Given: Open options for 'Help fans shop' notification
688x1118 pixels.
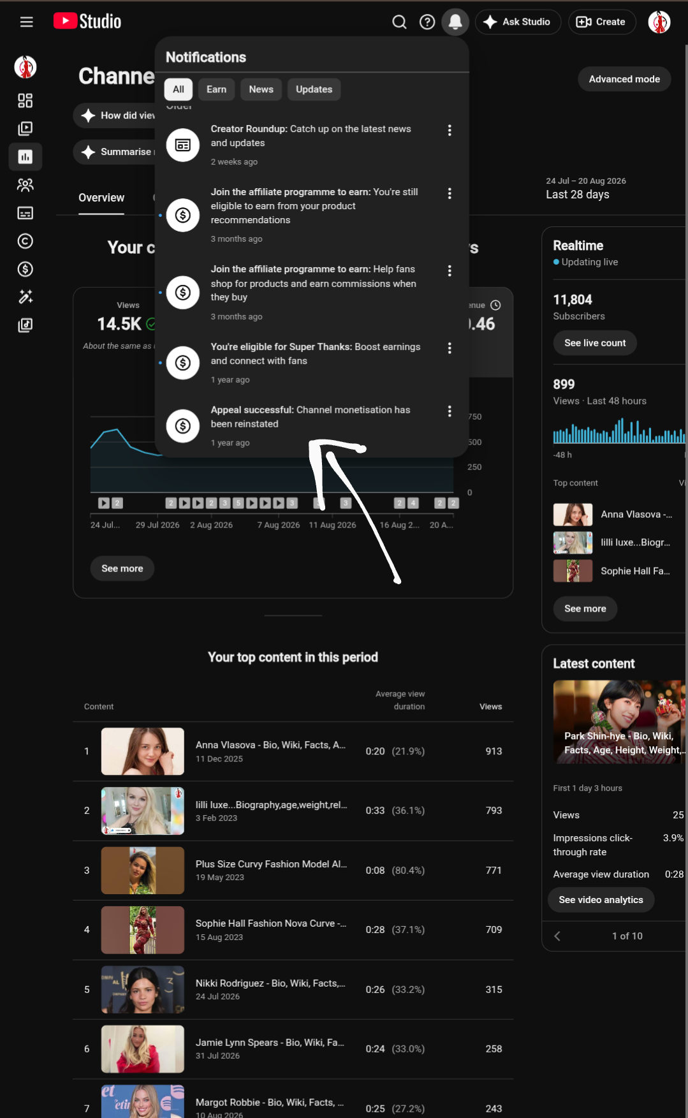Looking at the screenshot, I should [450, 271].
